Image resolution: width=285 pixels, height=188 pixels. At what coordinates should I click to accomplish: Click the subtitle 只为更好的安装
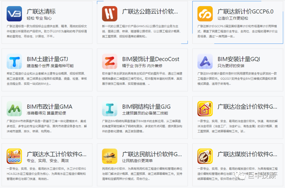(x=231, y=66)
